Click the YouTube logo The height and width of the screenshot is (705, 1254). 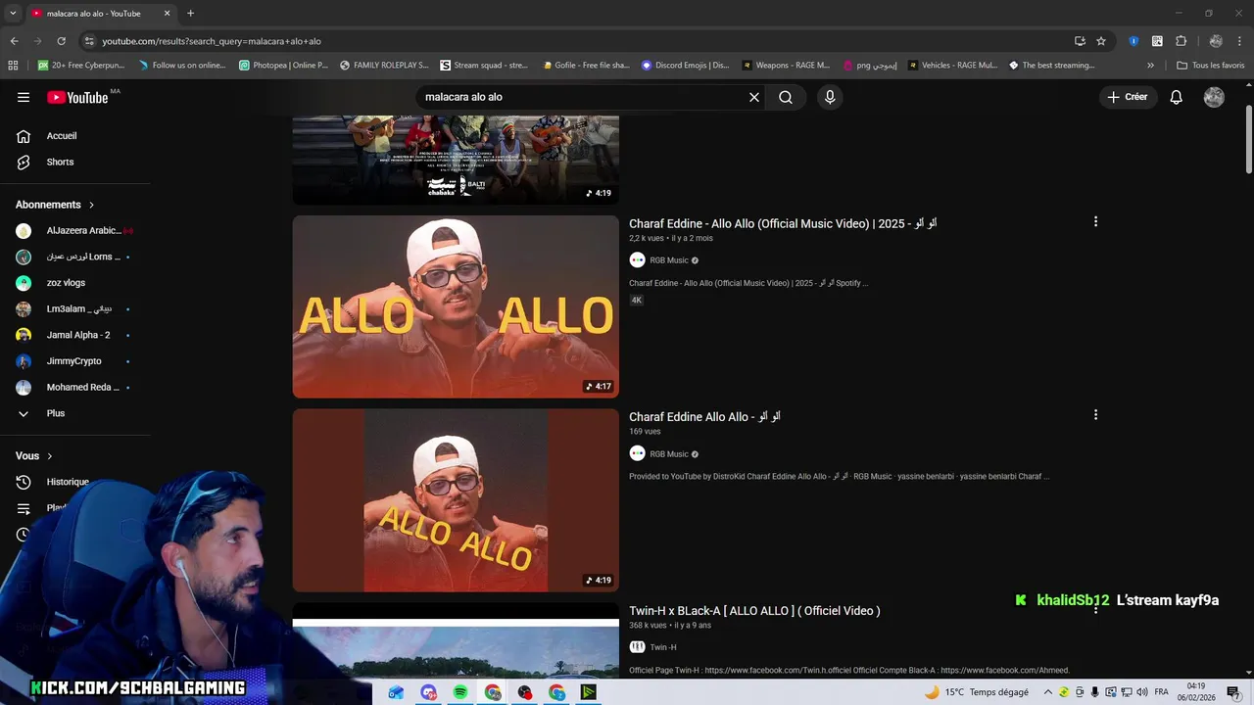tap(77, 97)
